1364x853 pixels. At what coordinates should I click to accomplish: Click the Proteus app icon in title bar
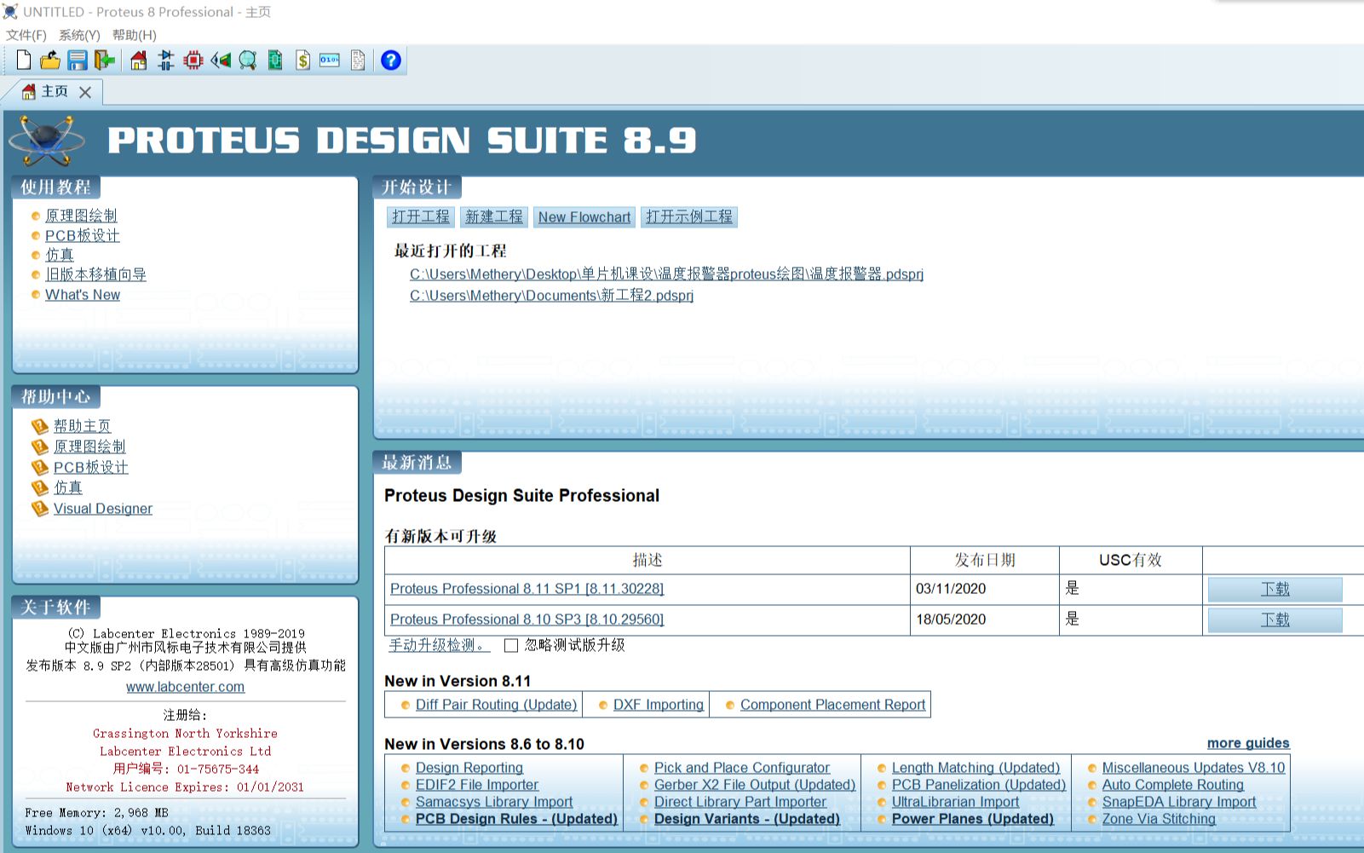(x=10, y=12)
